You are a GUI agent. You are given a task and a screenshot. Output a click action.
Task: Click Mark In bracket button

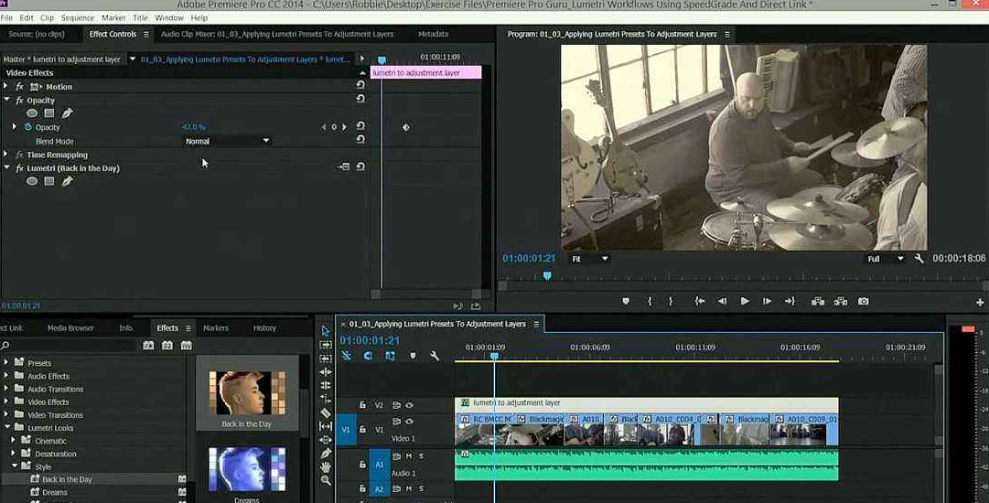[650, 301]
